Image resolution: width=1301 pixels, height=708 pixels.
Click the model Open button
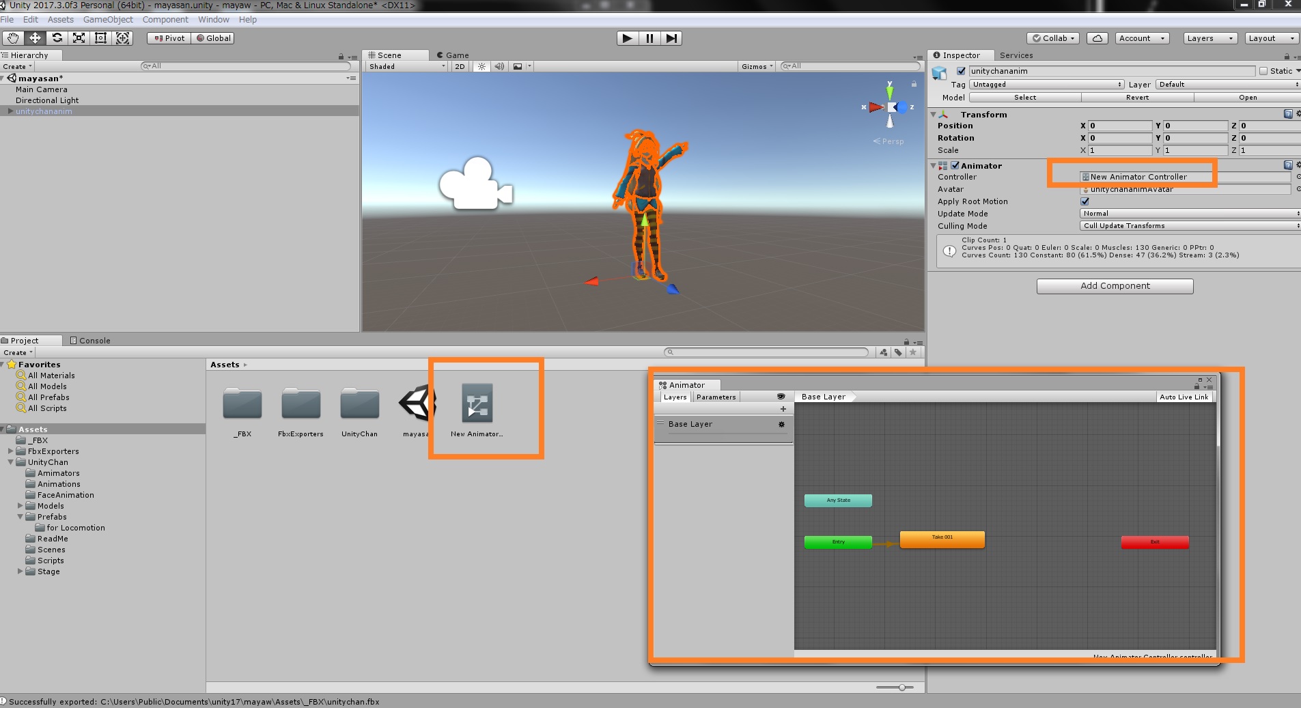coord(1247,98)
